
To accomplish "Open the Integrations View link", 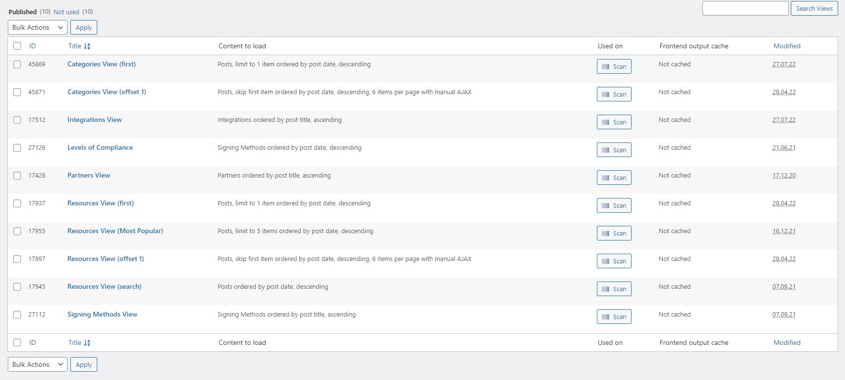I will pos(95,120).
